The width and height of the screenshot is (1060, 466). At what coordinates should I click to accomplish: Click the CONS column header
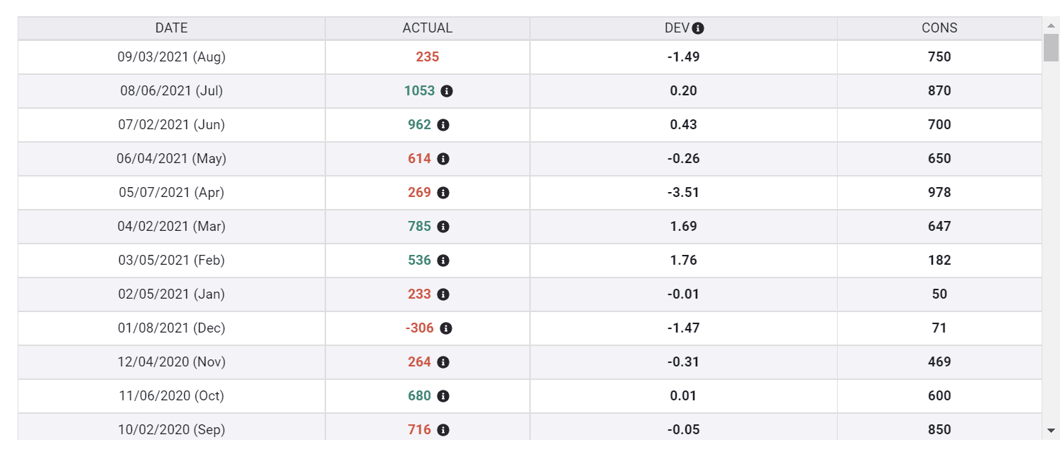(x=939, y=28)
